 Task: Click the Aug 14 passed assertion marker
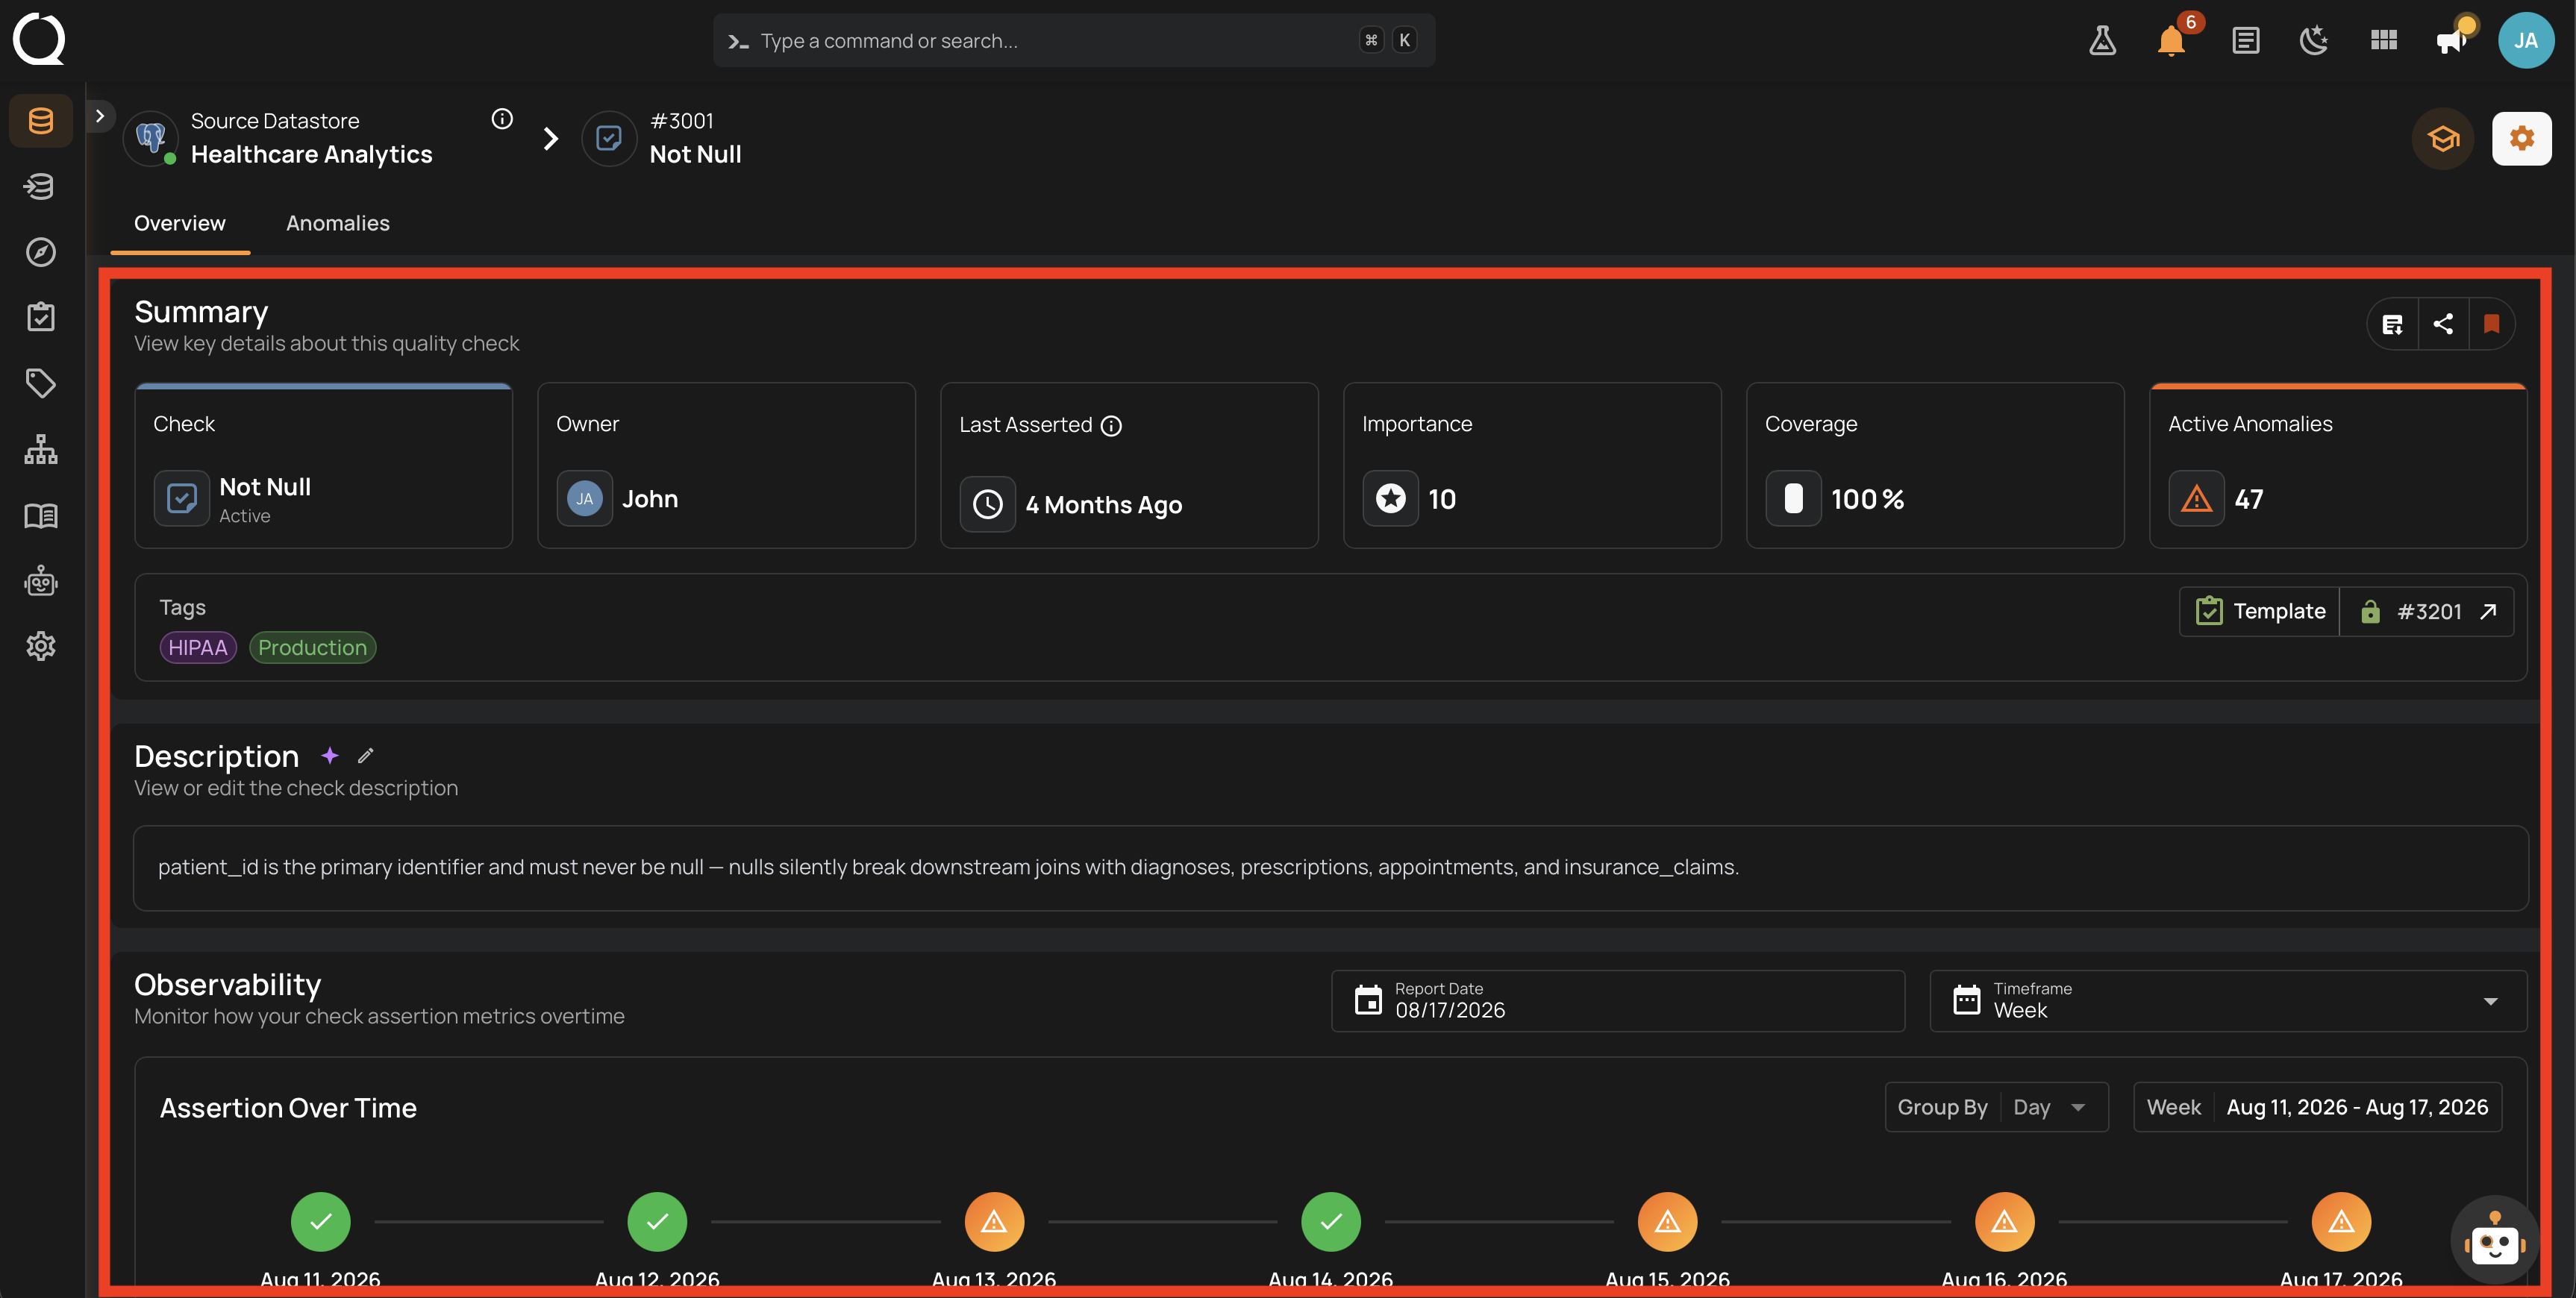(1331, 1221)
